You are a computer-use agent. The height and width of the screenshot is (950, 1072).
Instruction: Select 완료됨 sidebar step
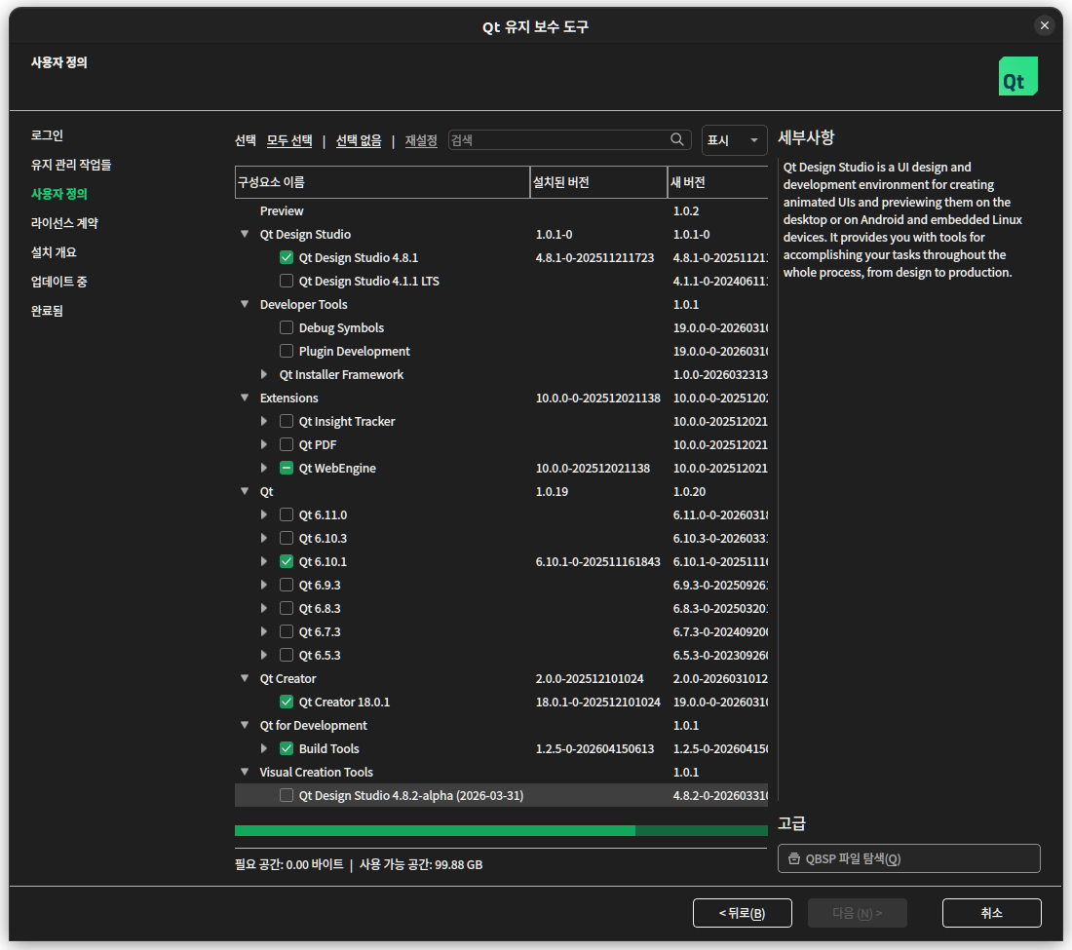pos(47,311)
